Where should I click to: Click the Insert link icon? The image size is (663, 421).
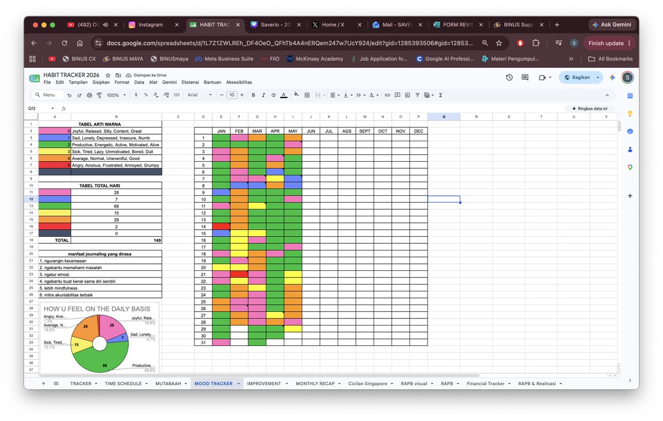coord(387,95)
